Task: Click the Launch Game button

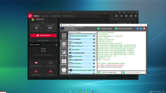Action: coord(43,35)
